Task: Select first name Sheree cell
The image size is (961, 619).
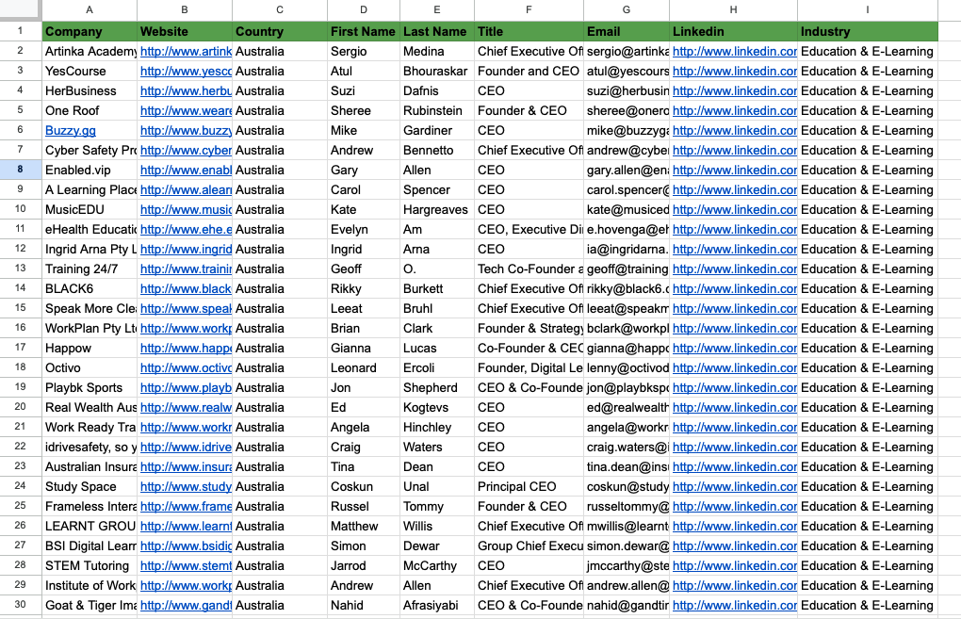Action: pyautogui.click(x=364, y=110)
